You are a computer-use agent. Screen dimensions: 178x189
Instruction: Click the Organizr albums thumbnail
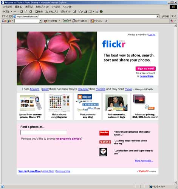click(x=59, y=103)
